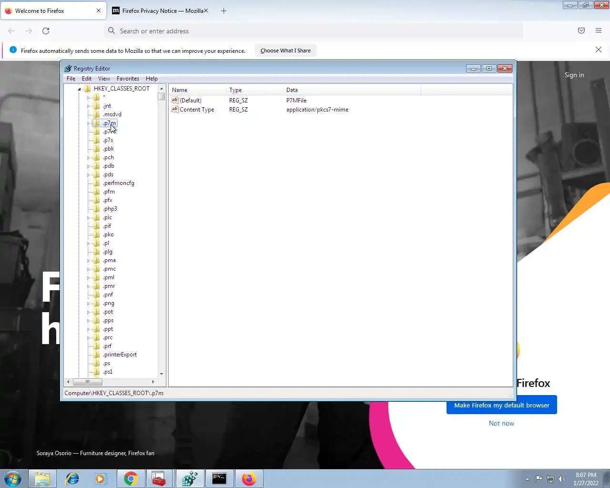Screen dimensions: 610x488
Task: Click the .perfmoncfg folder icon
Action: point(97,183)
